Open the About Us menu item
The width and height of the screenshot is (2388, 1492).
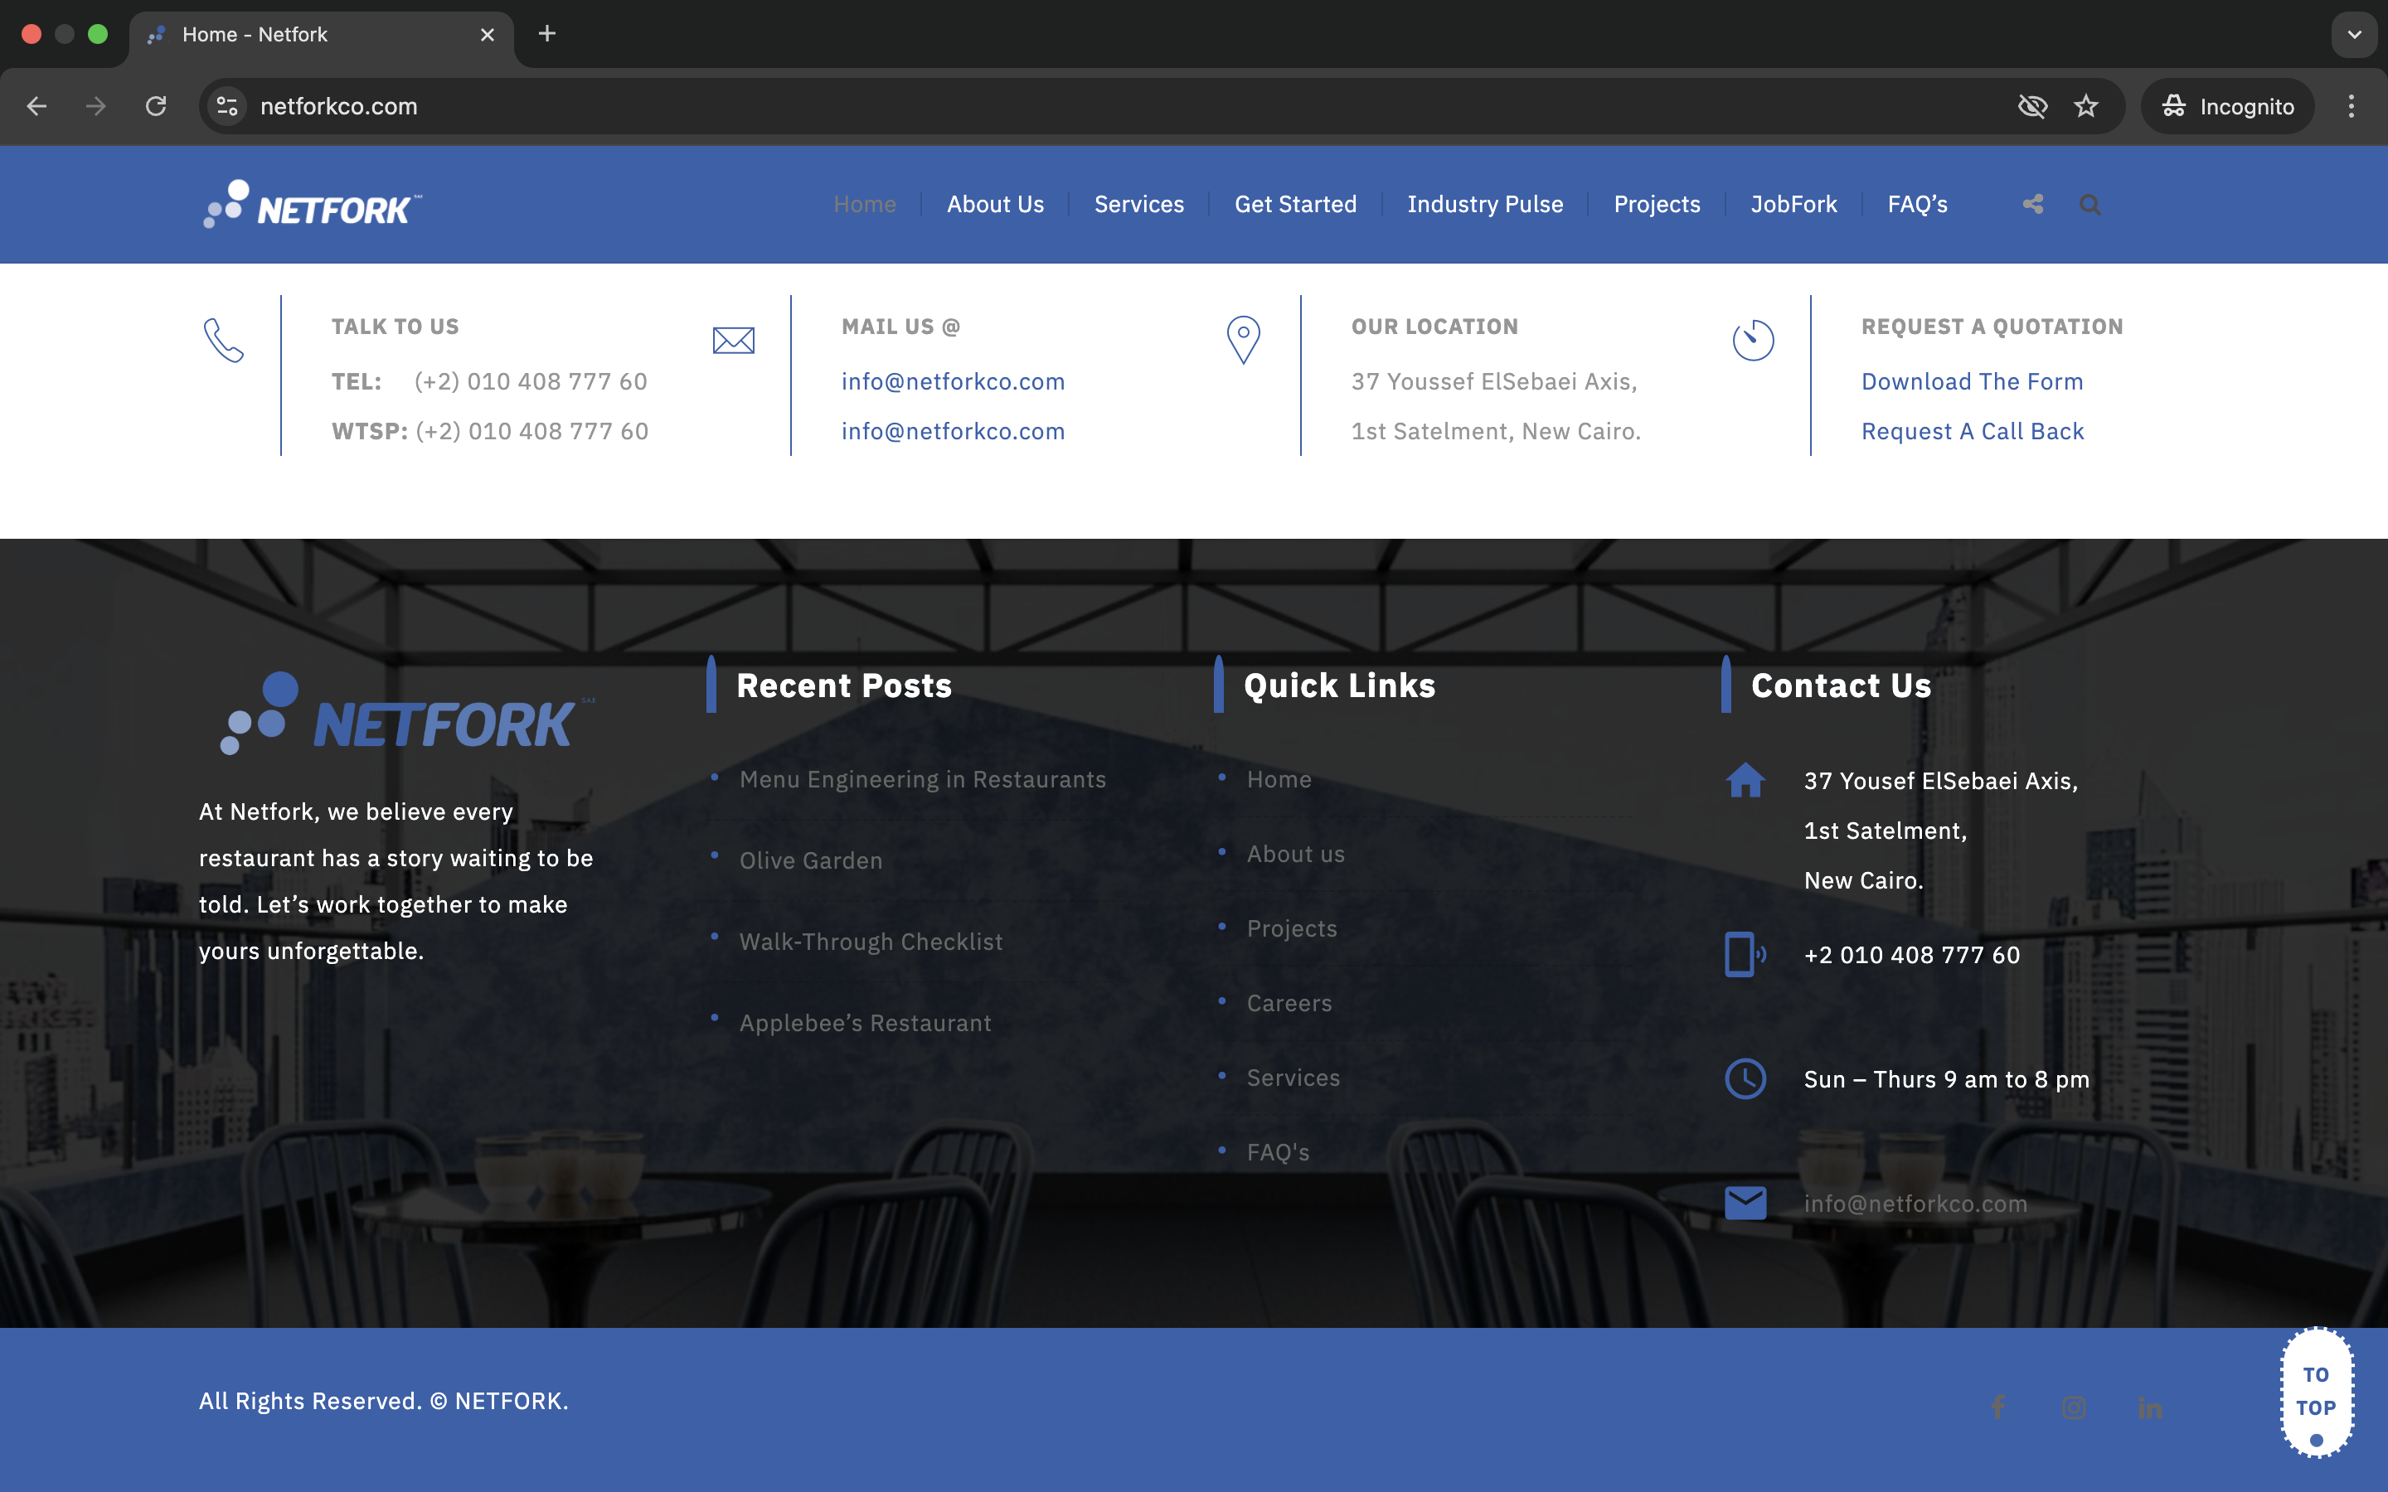[x=995, y=204]
